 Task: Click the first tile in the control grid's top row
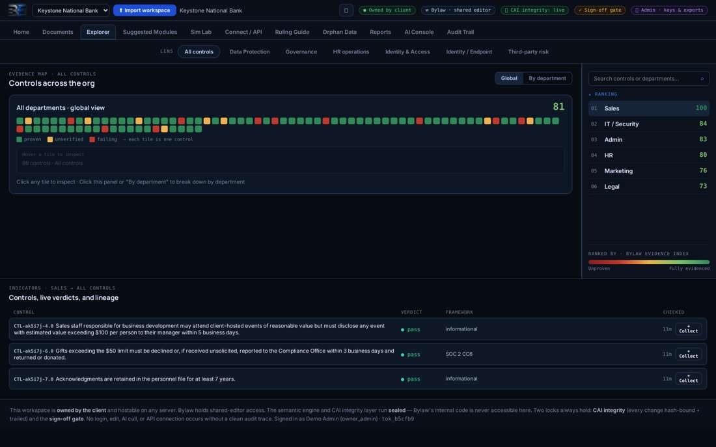click(20, 121)
